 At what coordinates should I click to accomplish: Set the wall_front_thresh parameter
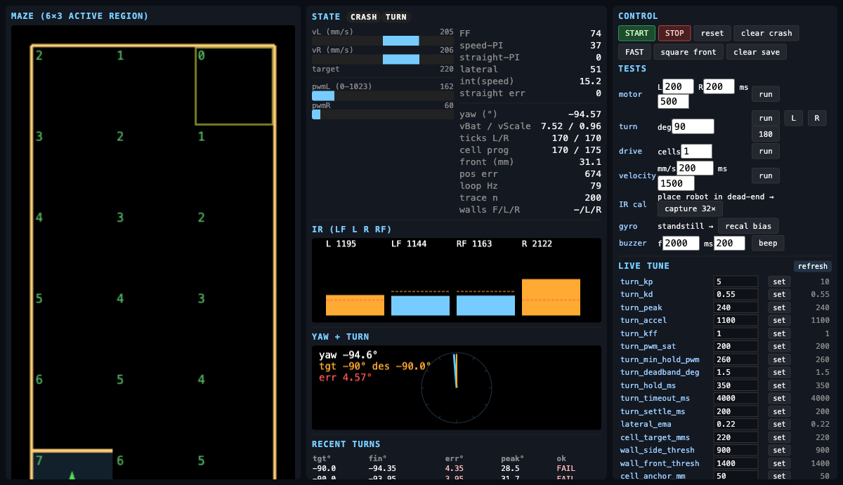[x=779, y=463]
